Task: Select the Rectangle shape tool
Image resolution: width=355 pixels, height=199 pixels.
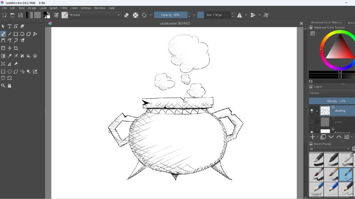Action: 16,34
